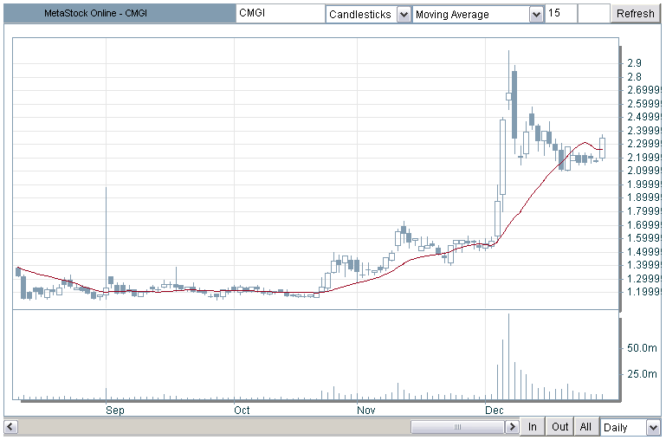Click the Refresh button
This screenshot has height=440, width=666.
coord(635,14)
